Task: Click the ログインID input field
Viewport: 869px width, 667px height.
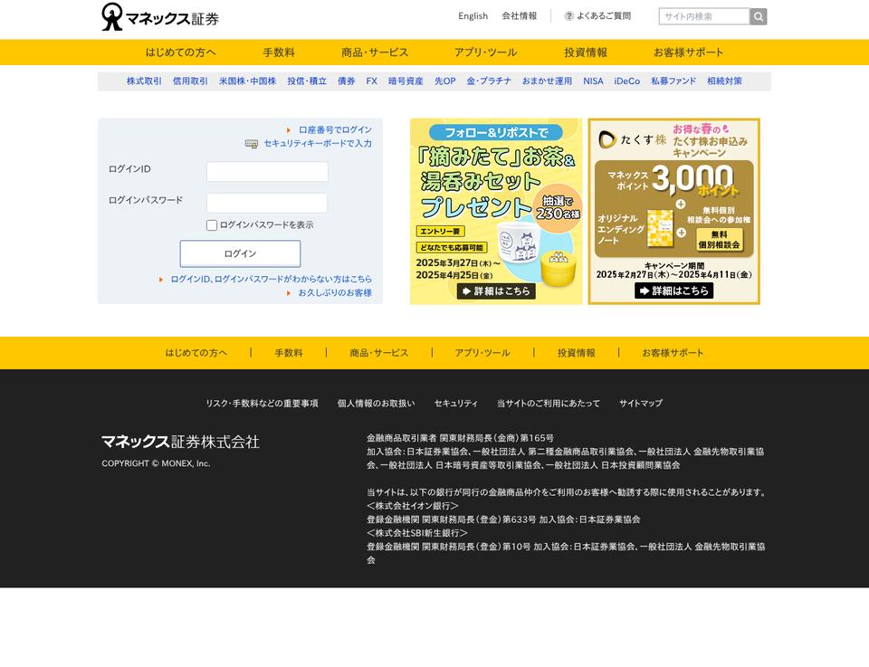Action: point(267,171)
